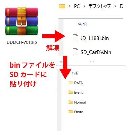Image resolution: width=135 pixels, height=135 pixels.
Task: Select the Event folder name
Action: coord(78,92)
